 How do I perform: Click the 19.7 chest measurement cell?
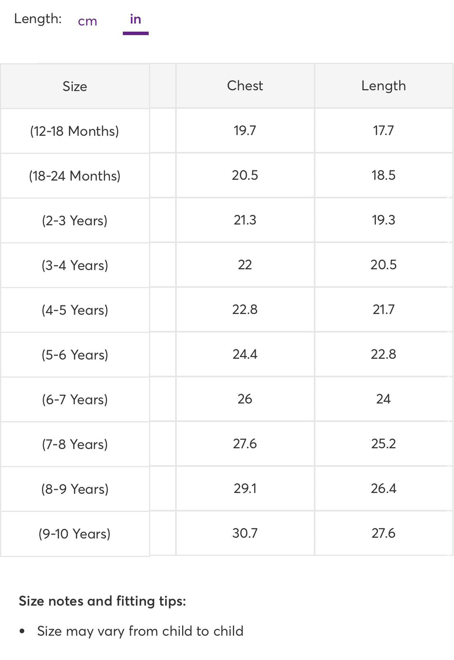pos(245,131)
